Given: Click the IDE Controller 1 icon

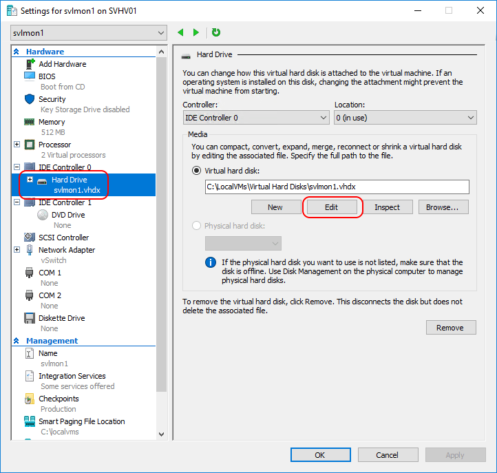Looking at the screenshot, I should tap(30, 202).
